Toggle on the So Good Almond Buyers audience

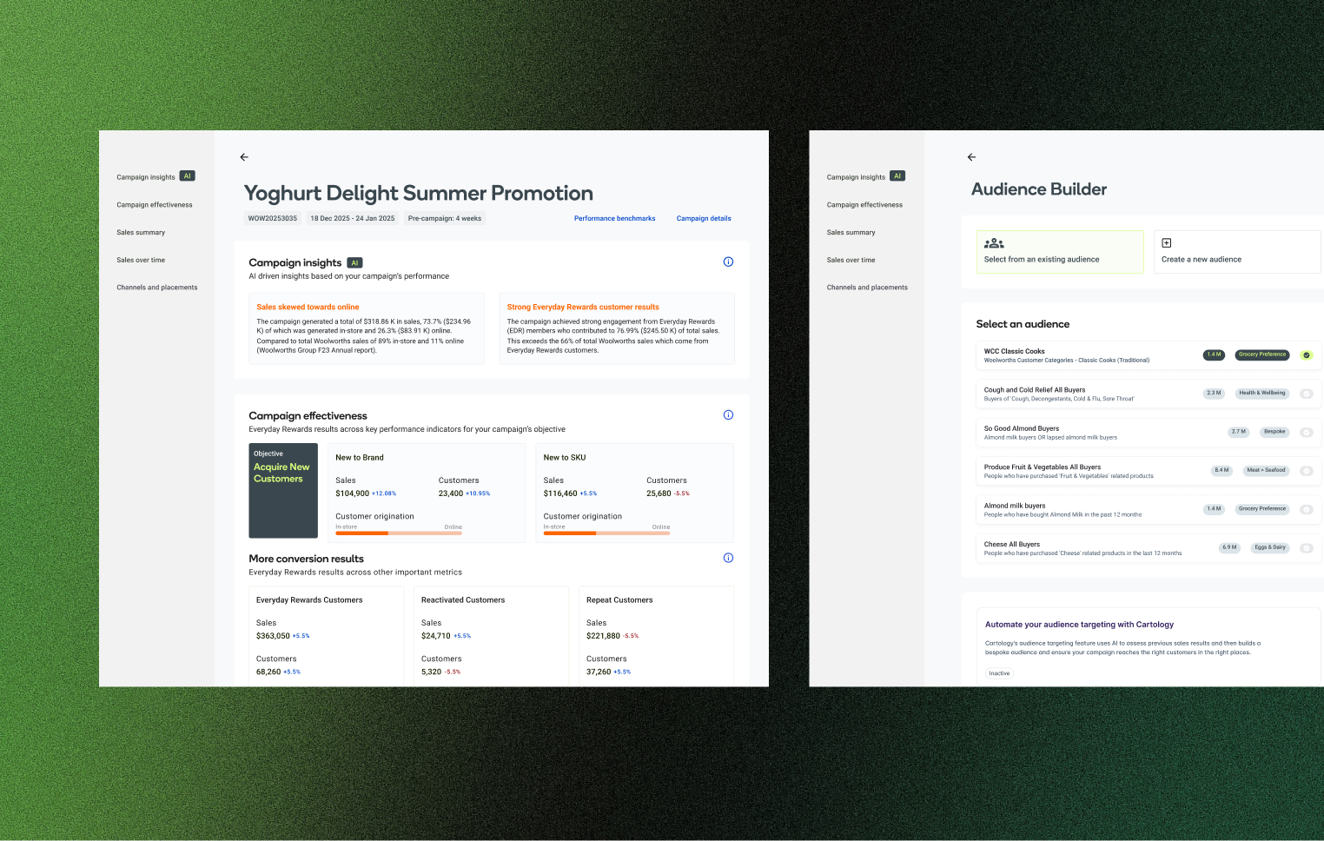pos(1306,432)
